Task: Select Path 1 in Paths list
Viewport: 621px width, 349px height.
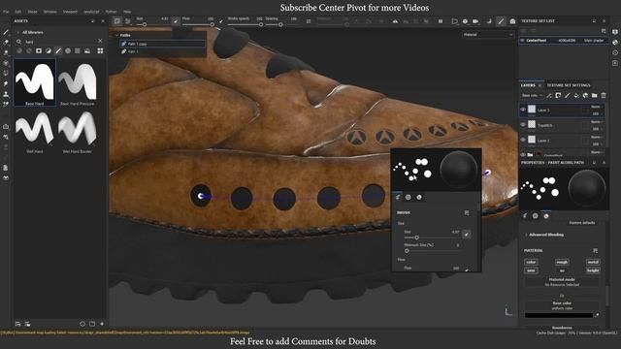Action: (x=162, y=51)
